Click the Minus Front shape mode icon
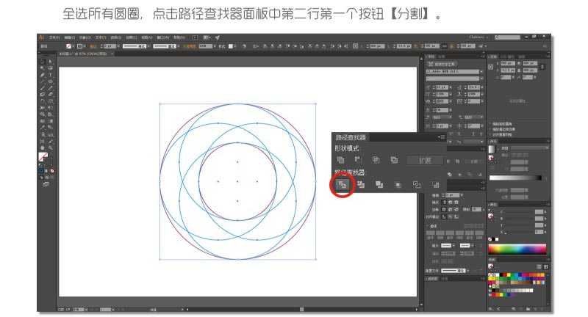 click(x=358, y=160)
